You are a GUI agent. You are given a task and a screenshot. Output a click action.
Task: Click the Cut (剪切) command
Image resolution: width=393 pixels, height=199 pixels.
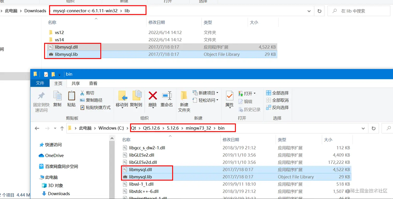(87, 93)
